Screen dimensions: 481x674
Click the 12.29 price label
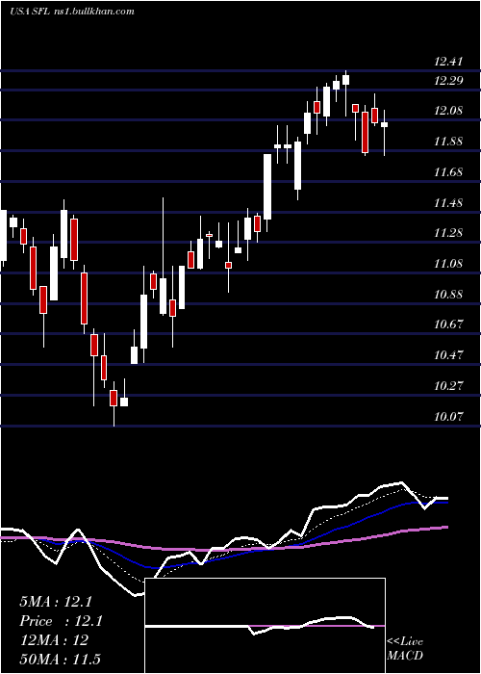pos(448,80)
